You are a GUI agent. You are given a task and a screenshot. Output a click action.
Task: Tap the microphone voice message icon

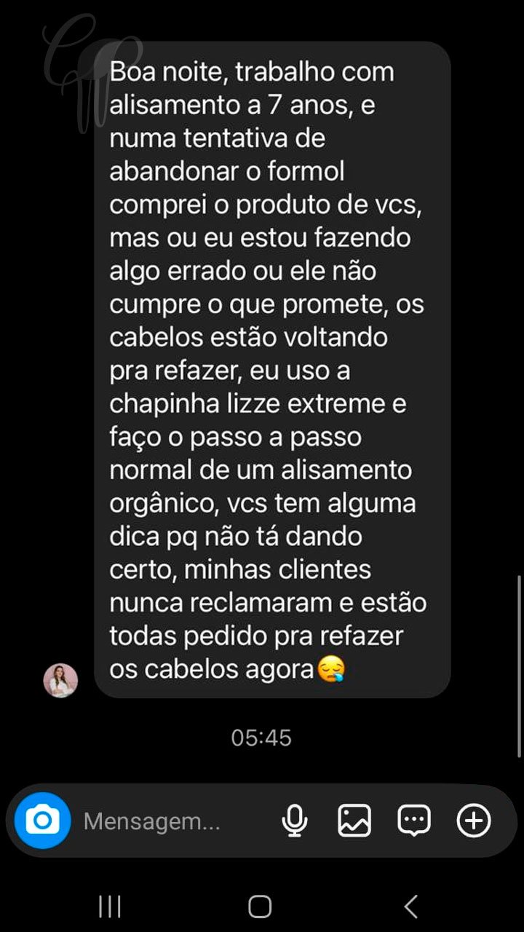(294, 821)
